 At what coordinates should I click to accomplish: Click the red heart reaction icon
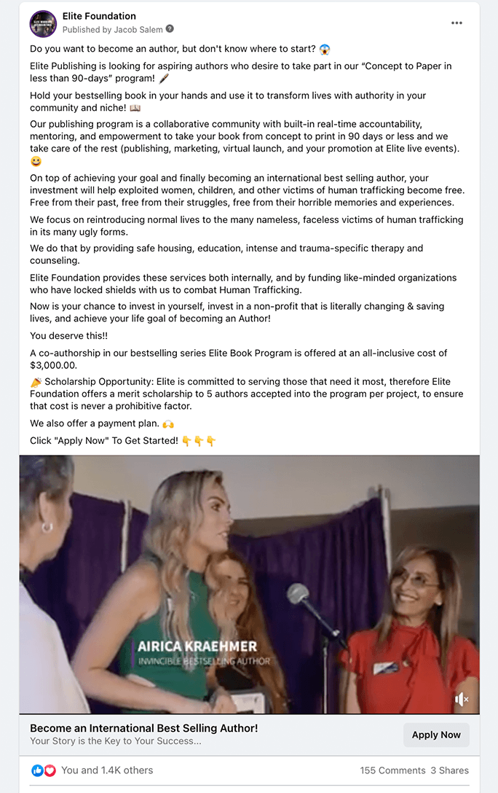pyautogui.click(x=50, y=770)
